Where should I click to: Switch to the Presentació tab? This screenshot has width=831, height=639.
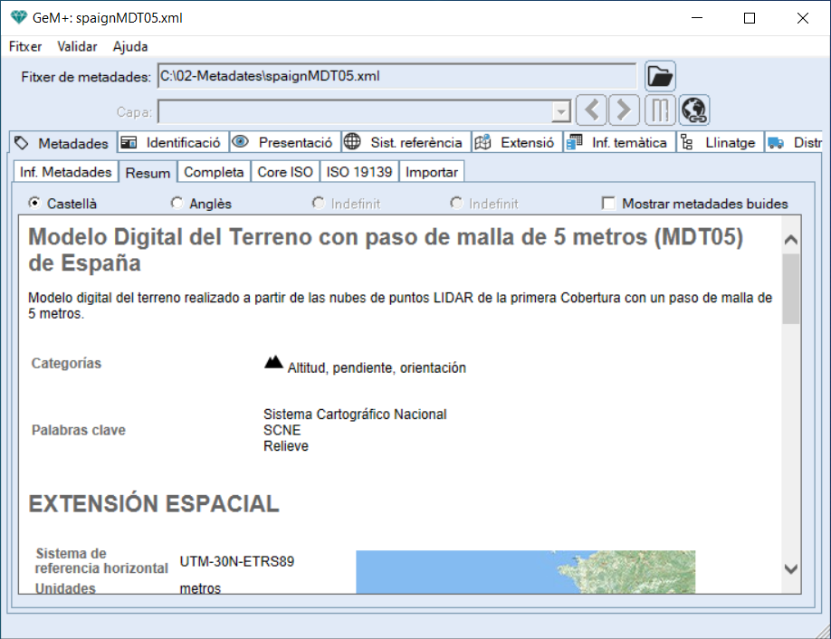click(285, 142)
